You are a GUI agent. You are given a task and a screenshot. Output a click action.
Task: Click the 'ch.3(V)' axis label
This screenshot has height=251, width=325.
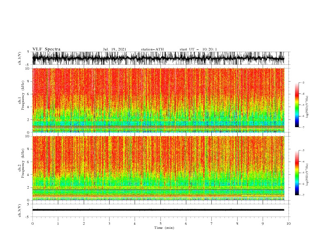[x=20, y=210]
